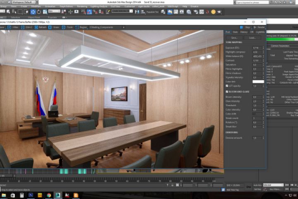Viewport: 298px width, 199px height.
Task: Click Stop in the frame buffer
Action: click(x=245, y=27)
